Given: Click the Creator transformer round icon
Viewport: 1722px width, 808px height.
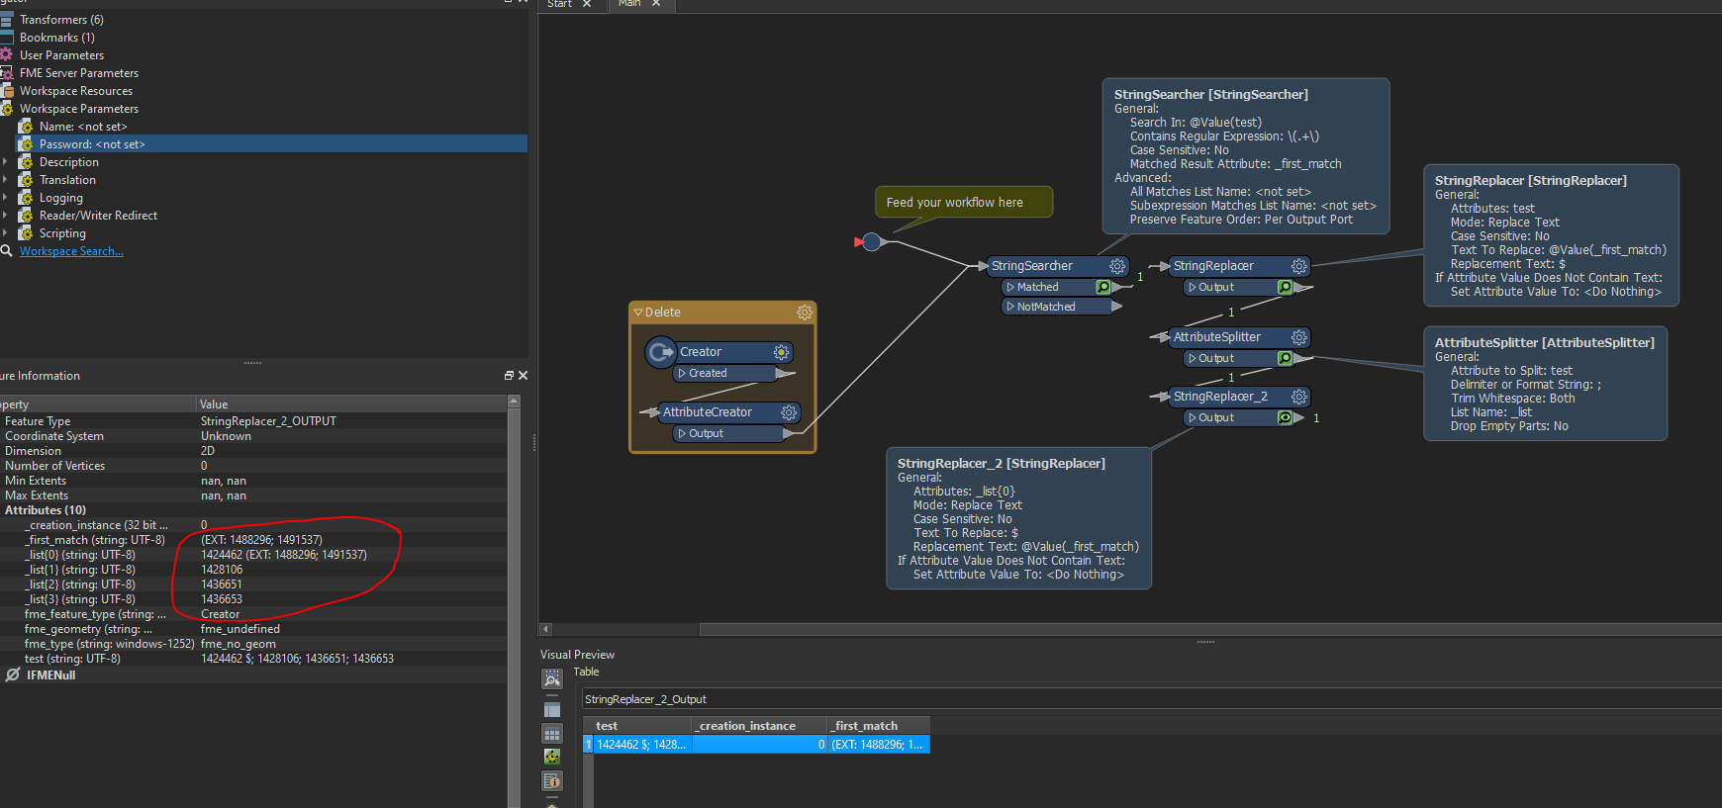Looking at the screenshot, I should (661, 352).
